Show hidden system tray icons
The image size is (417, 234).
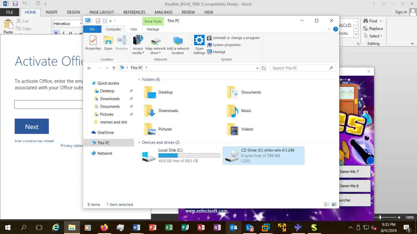351,228
